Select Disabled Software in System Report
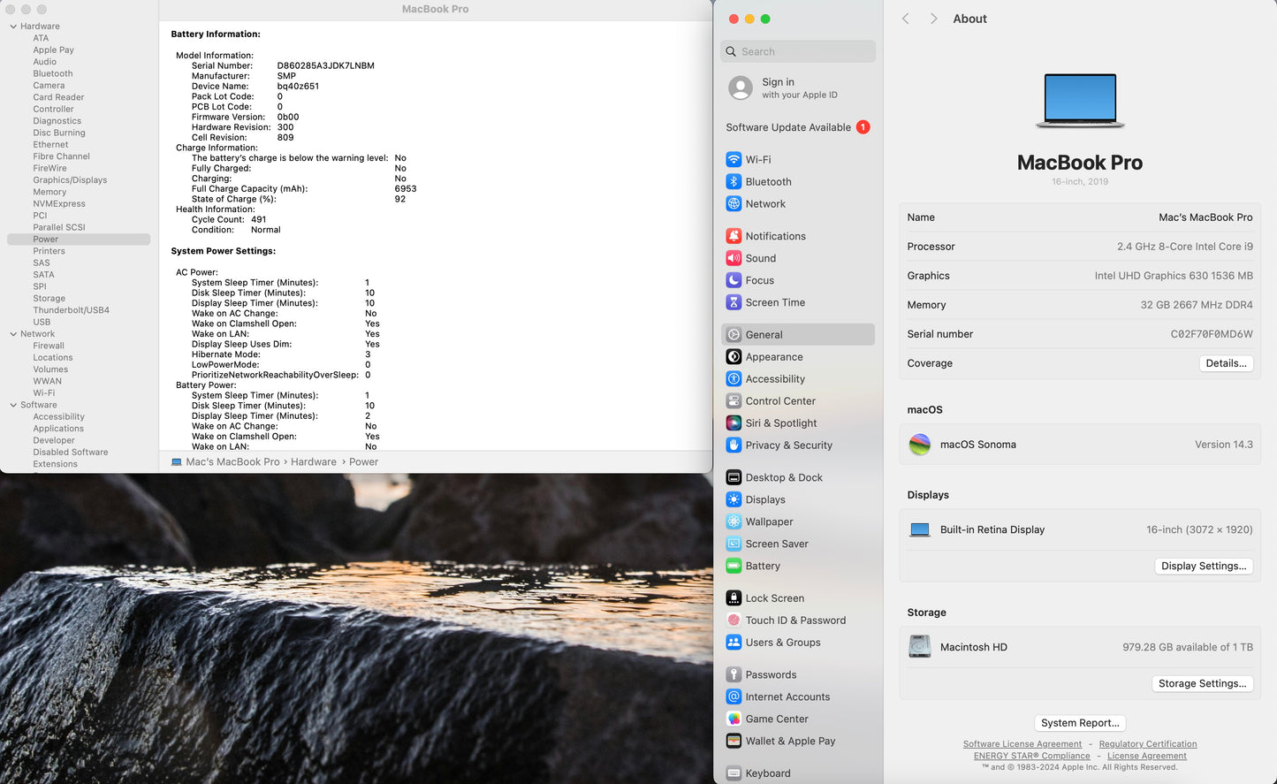This screenshot has height=784, width=1277. pos(71,453)
